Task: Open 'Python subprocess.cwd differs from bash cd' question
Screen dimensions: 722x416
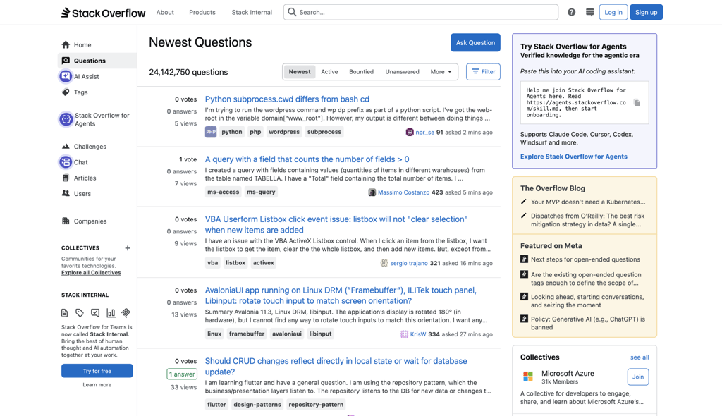Action: click(x=287, y=99)
